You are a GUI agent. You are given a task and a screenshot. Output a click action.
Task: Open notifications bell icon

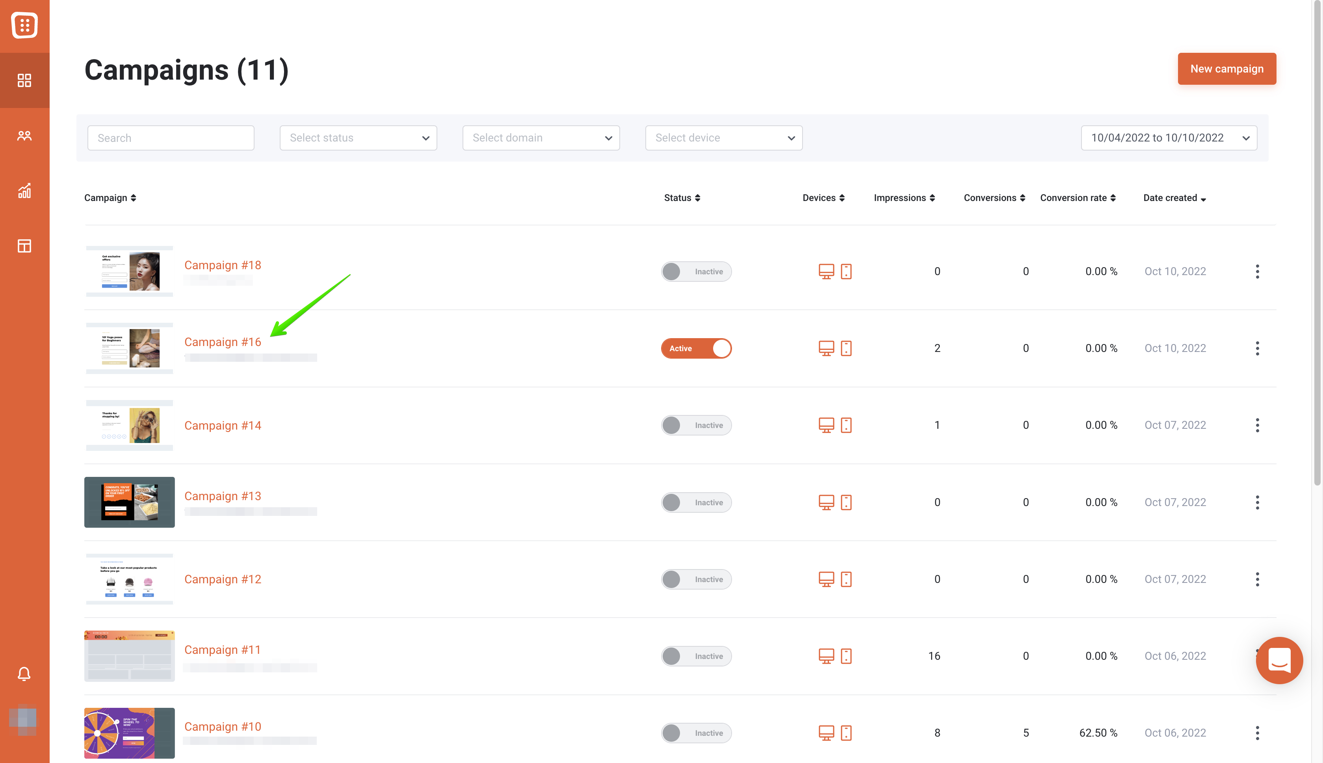pos(24,674)
